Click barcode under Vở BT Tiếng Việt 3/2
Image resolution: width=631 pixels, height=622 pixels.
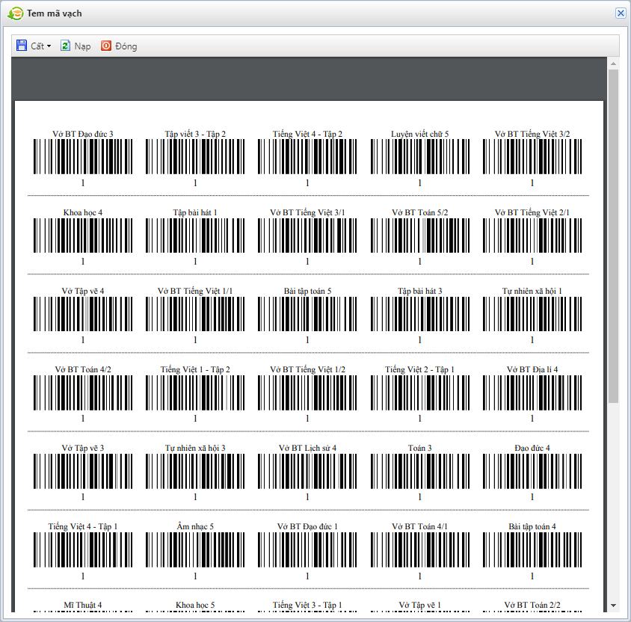pyautogui.click(x=532, y=156)
